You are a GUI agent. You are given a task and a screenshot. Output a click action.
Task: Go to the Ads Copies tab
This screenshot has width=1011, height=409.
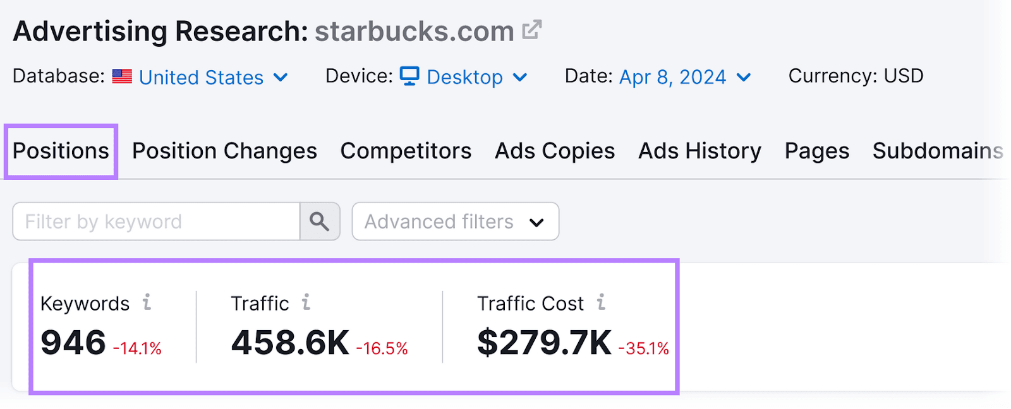[x=555, y=151]
